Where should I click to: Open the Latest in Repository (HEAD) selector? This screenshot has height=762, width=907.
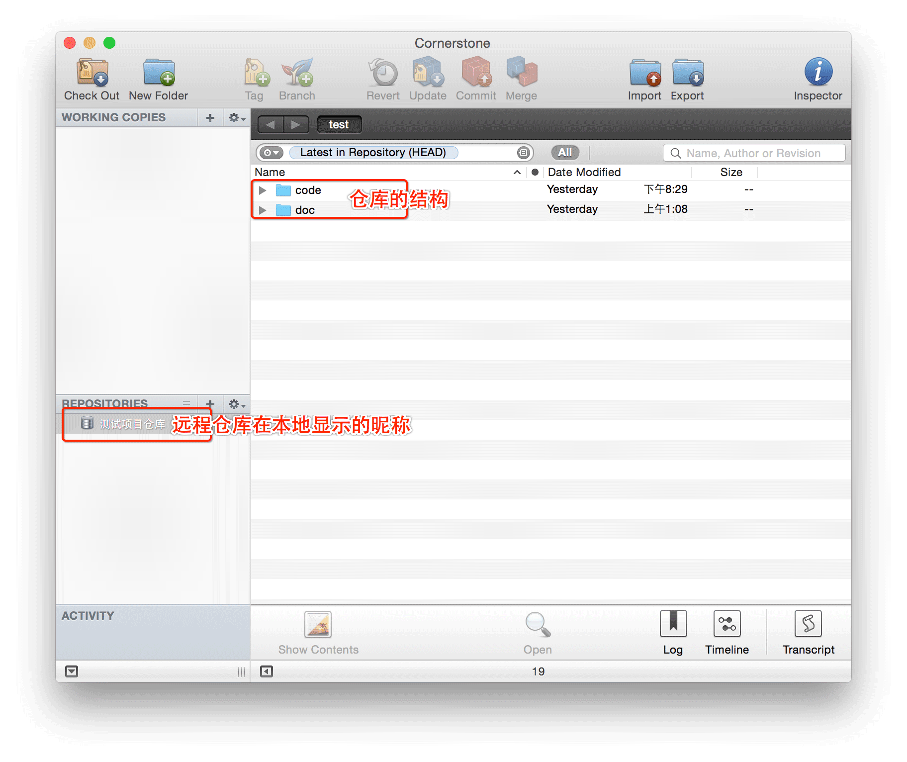(373, 153)
